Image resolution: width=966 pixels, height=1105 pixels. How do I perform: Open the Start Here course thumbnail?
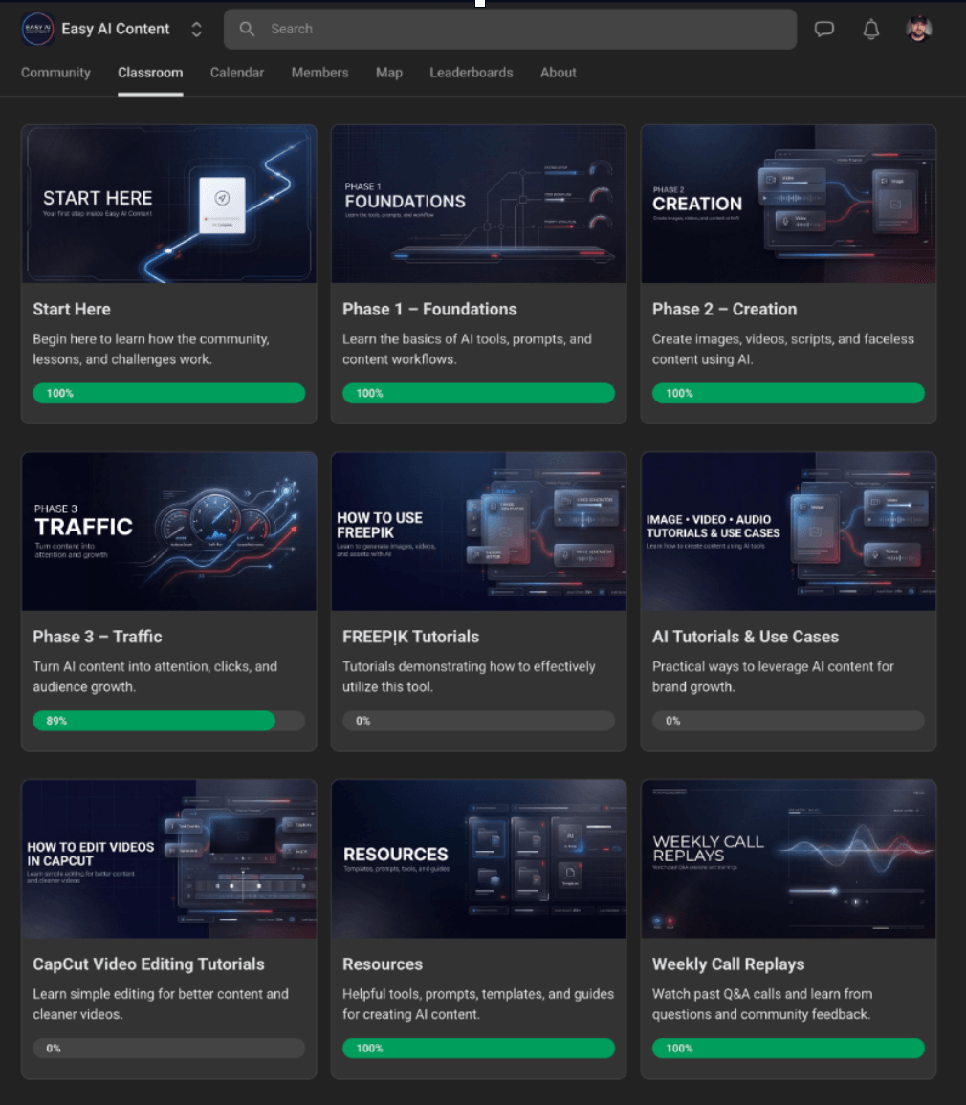pyautogui.click(x=169, y=205)
